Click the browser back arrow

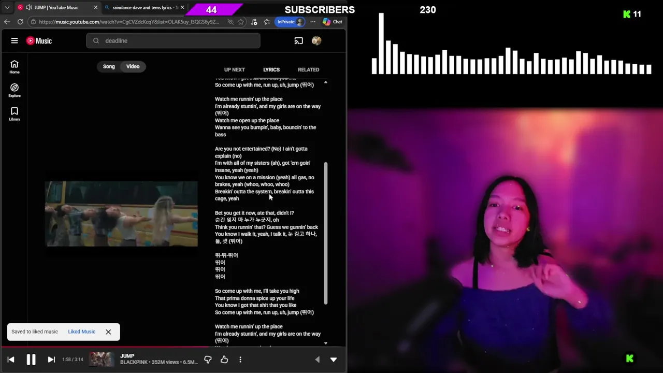pos(7,22)
